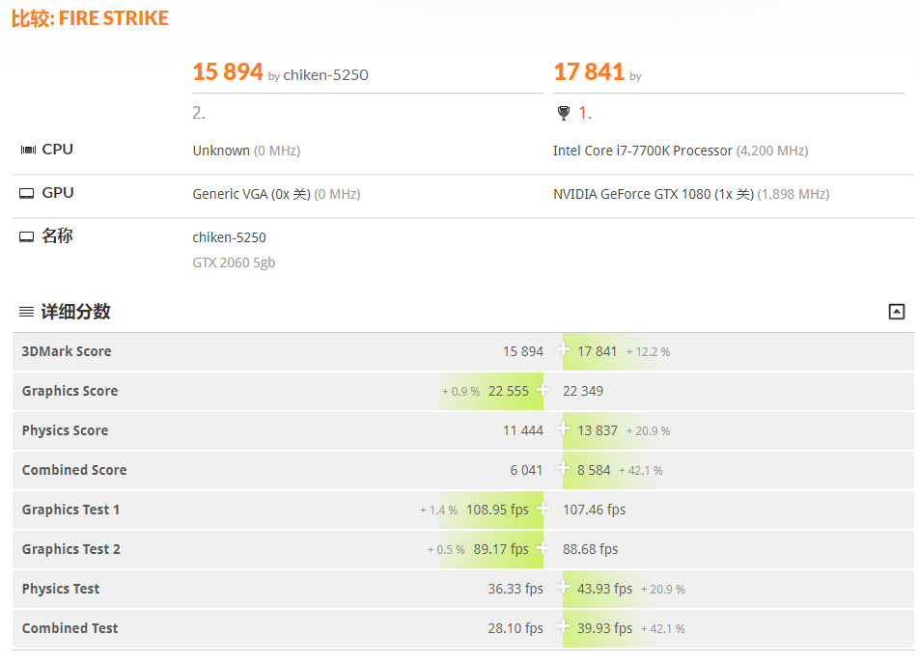The image size is (919, 663).
Task: Click plus marker in Combined Score row
Action: [x=563, y=469]
